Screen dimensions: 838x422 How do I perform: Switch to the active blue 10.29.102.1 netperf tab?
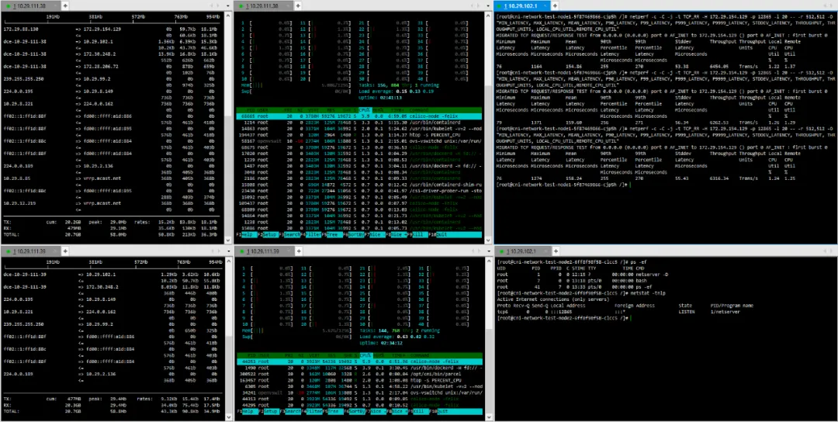521,6
